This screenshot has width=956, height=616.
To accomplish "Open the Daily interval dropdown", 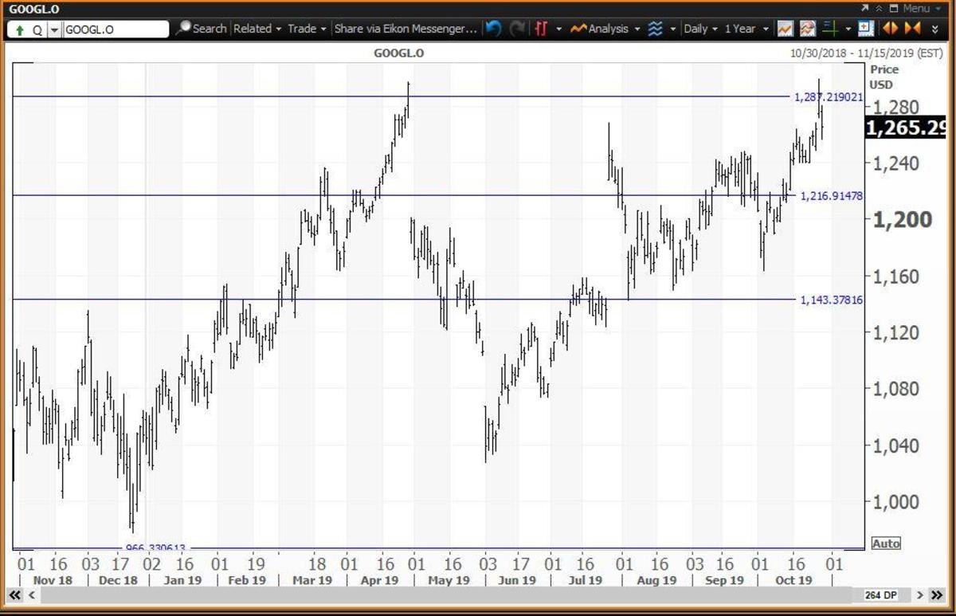I will click(x=700, y=29).
